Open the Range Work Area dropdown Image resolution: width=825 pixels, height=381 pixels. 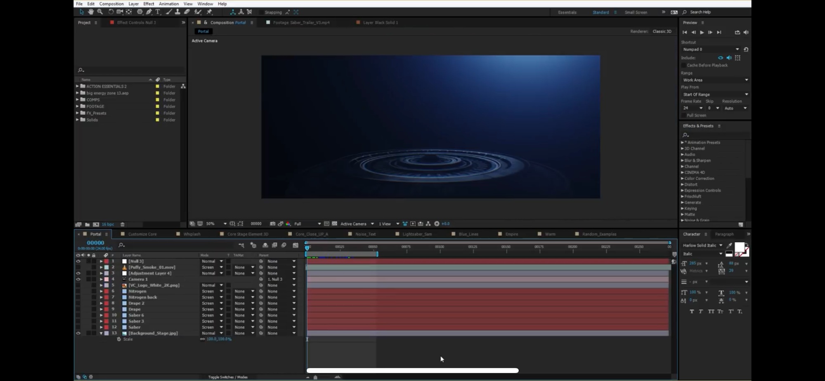[x=715, y=80]
